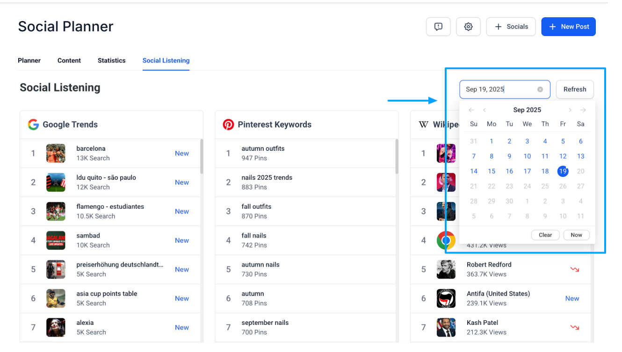The height and width of the screenshot is (352, 622).
Task: Jump to next year double arrow
Action: pyautogui.click(x=583, y=110)
